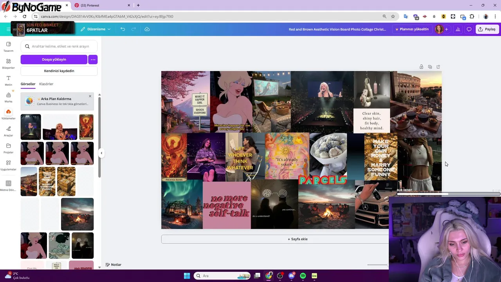The image size is (501, 282).
Task: Bookmark this page with the star icon
Action: coord(393,16)
